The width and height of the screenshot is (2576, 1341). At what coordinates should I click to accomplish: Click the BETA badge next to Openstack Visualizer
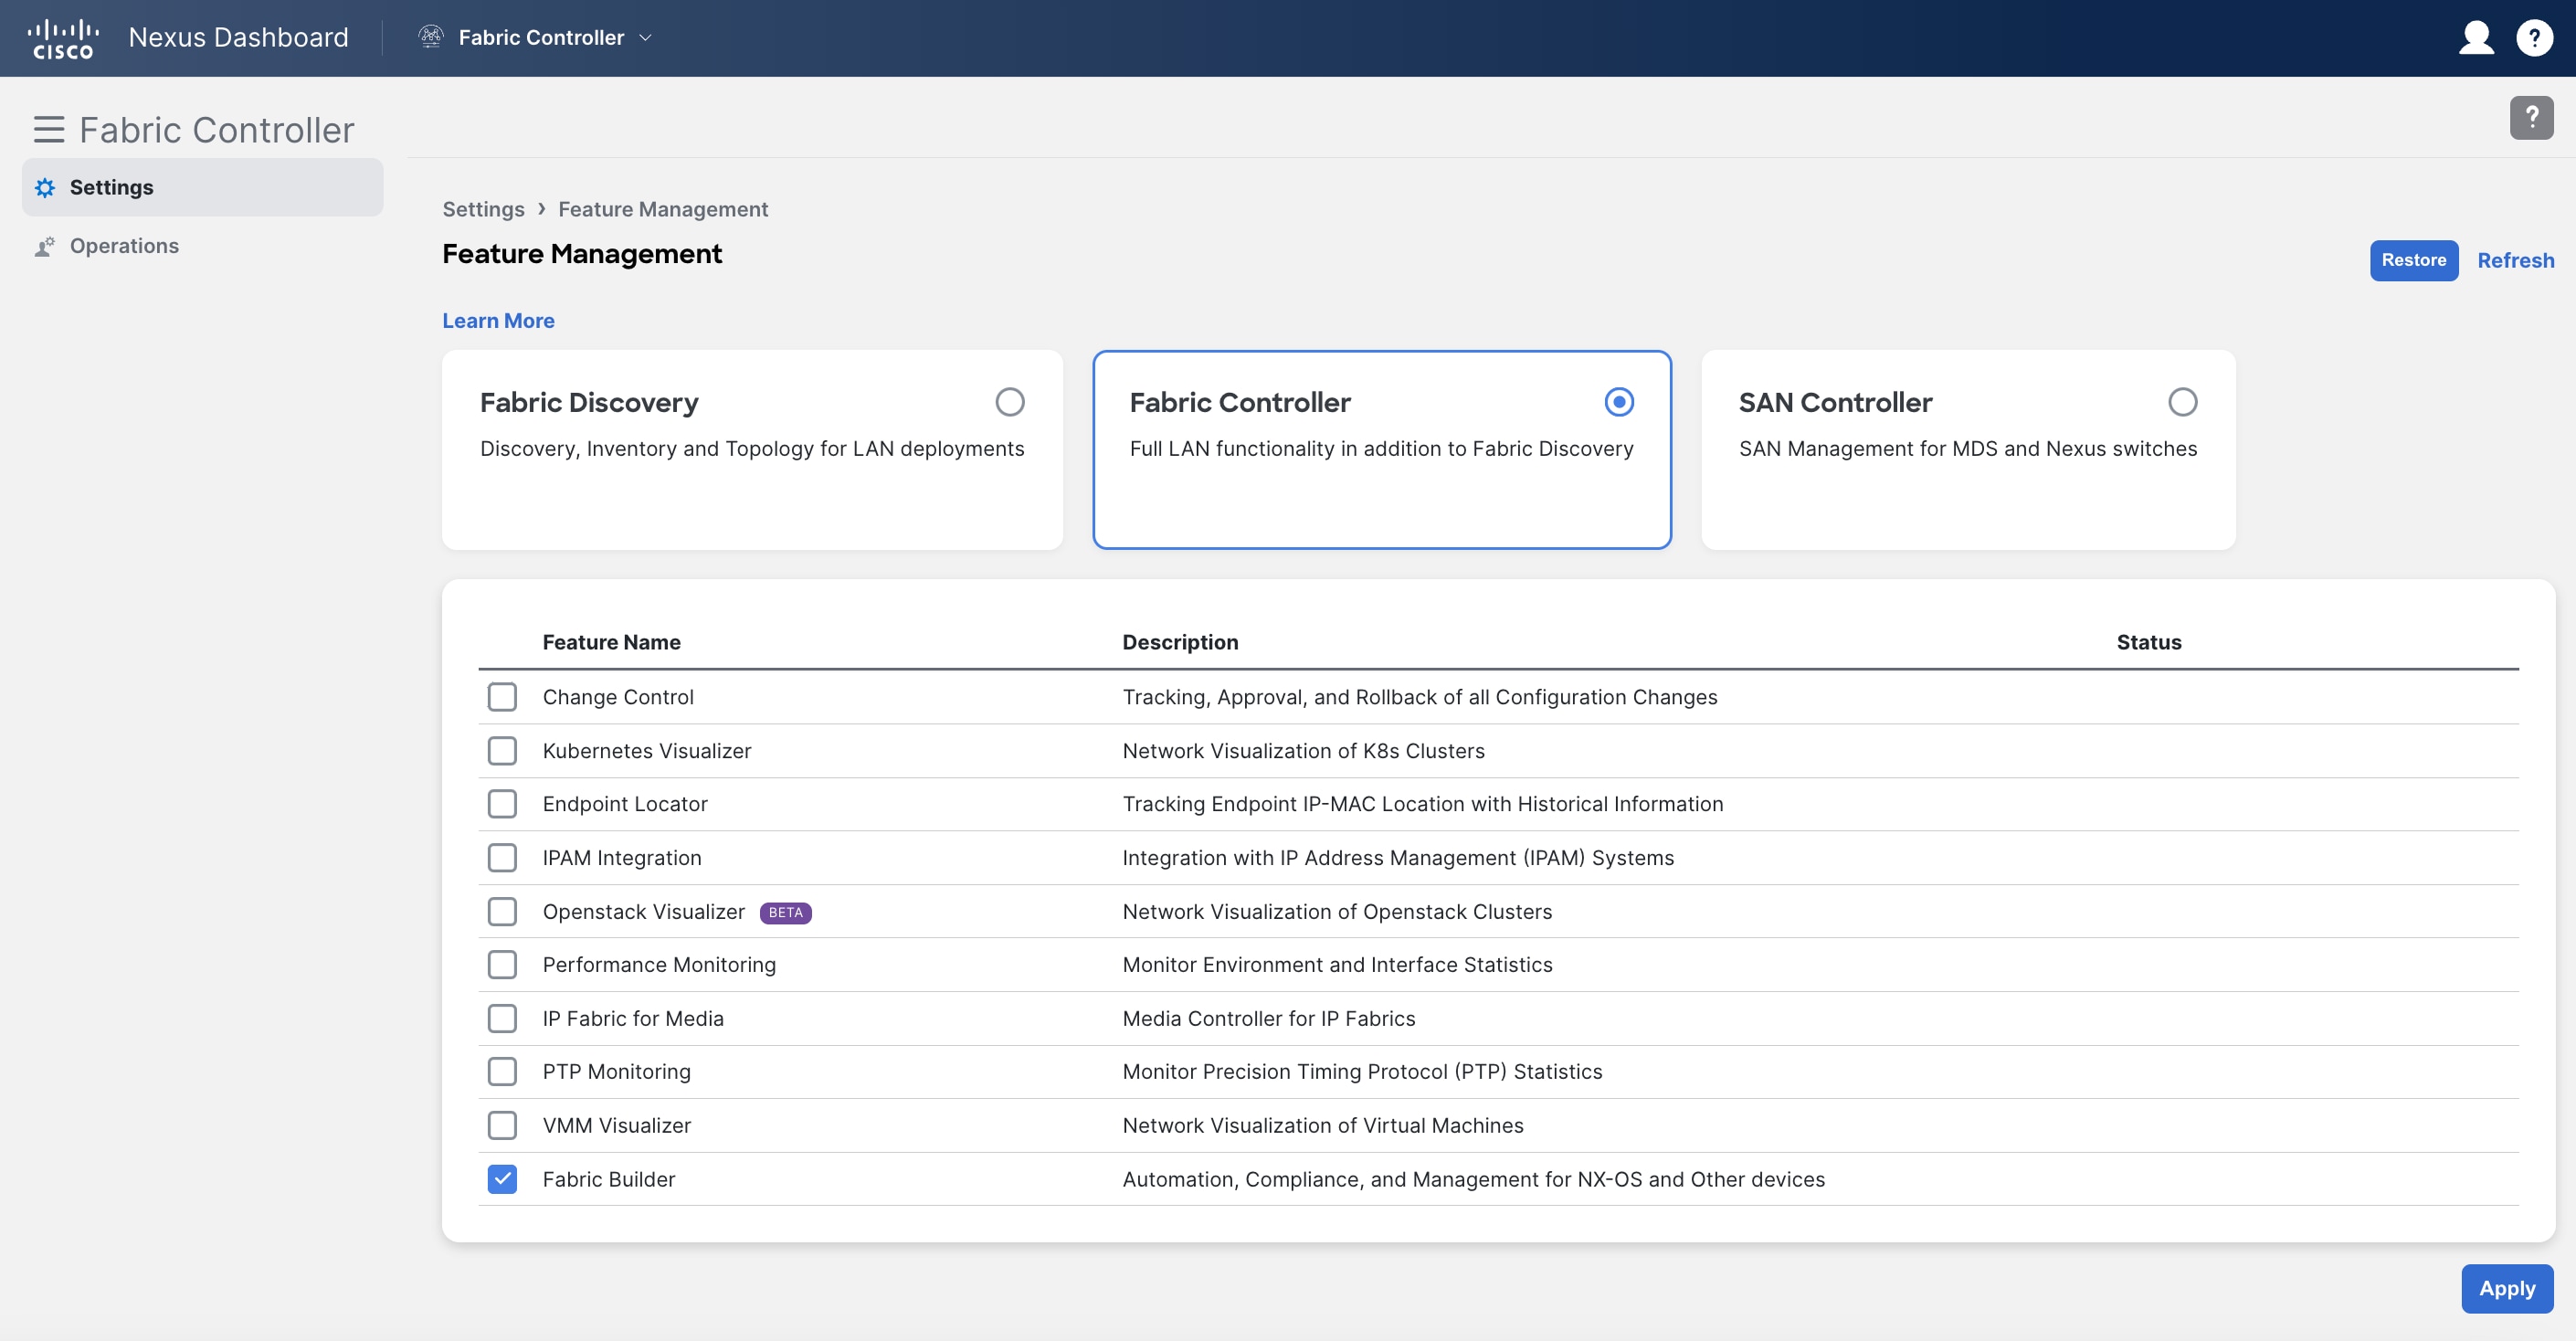(785, 913)
